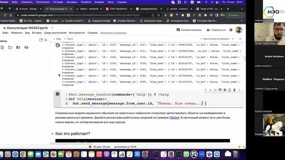Open the Академия Google bookmark
This screenshot has width=285, height=160.
tap(99, 21)
